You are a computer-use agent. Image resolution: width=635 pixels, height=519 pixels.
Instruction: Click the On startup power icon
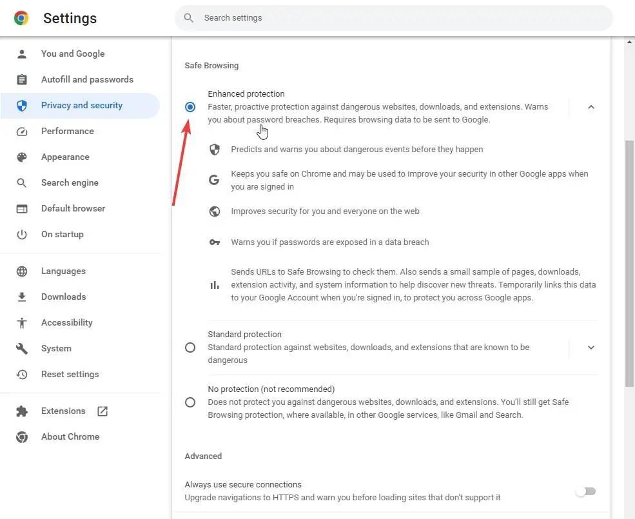click(x=22, y=235)
